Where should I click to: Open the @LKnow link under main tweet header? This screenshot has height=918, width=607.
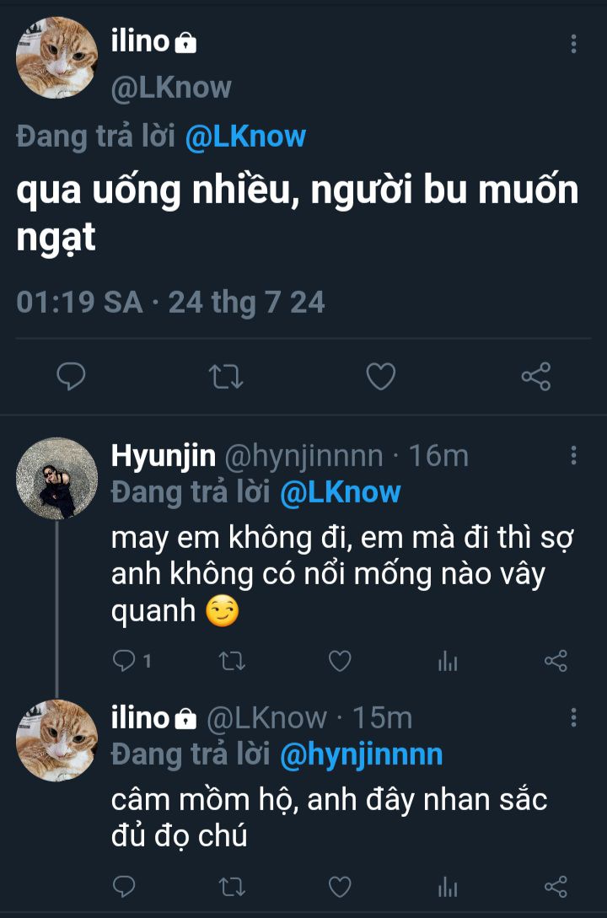[x=245, y=137]
